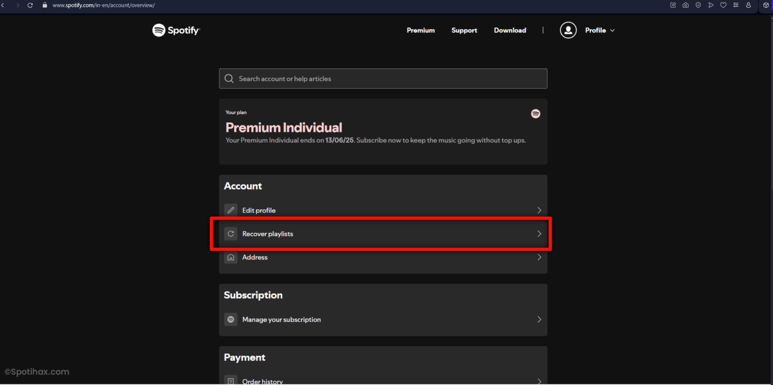Click the Spotify badge on the plan card
Screen dimensions: 773x385
point(535,114)
